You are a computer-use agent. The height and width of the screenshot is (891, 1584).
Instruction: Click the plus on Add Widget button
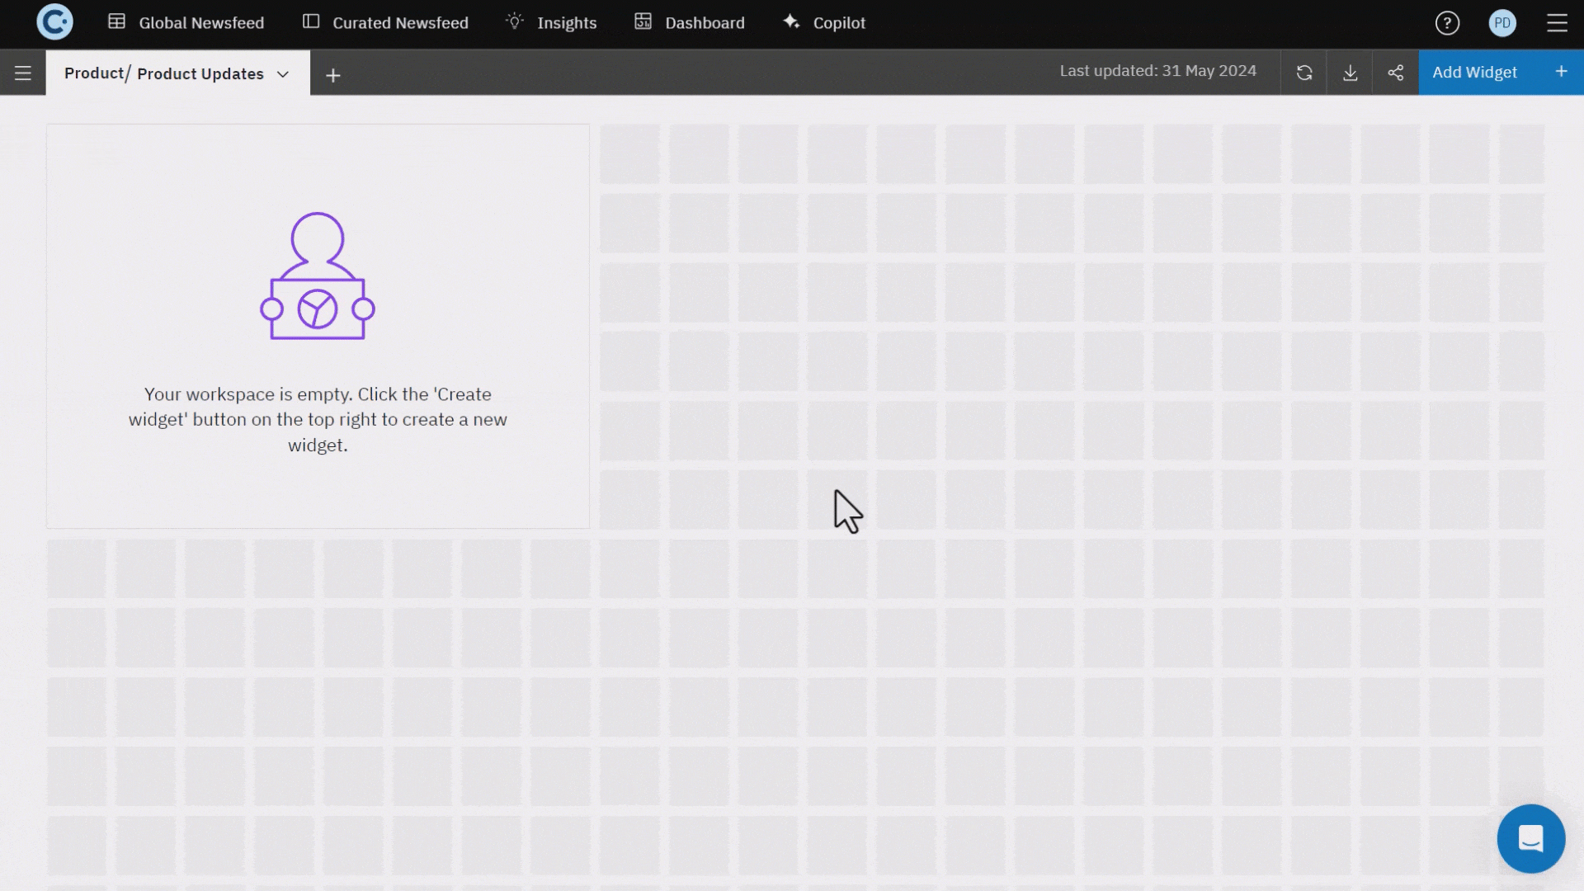pos(1561,72)
